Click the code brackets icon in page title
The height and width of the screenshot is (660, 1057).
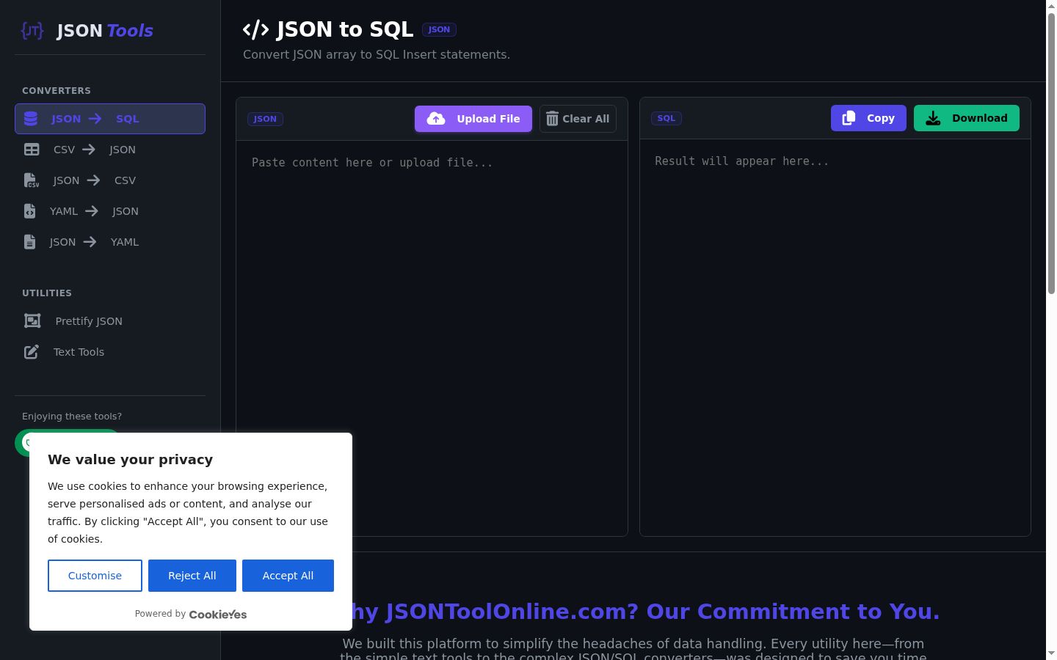point(255,30)
